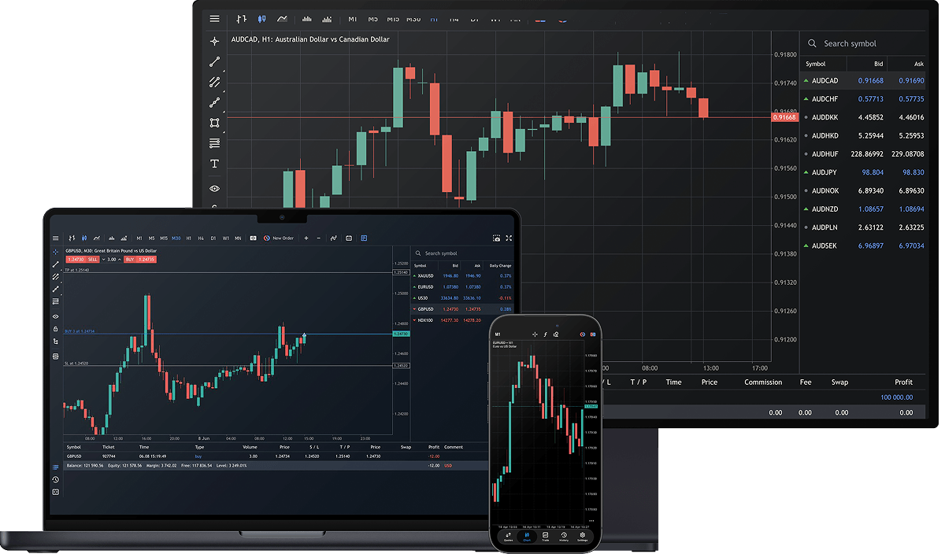Select candlestick chart type on laptop toolbar
945x554 pixels.
[84, 238]
